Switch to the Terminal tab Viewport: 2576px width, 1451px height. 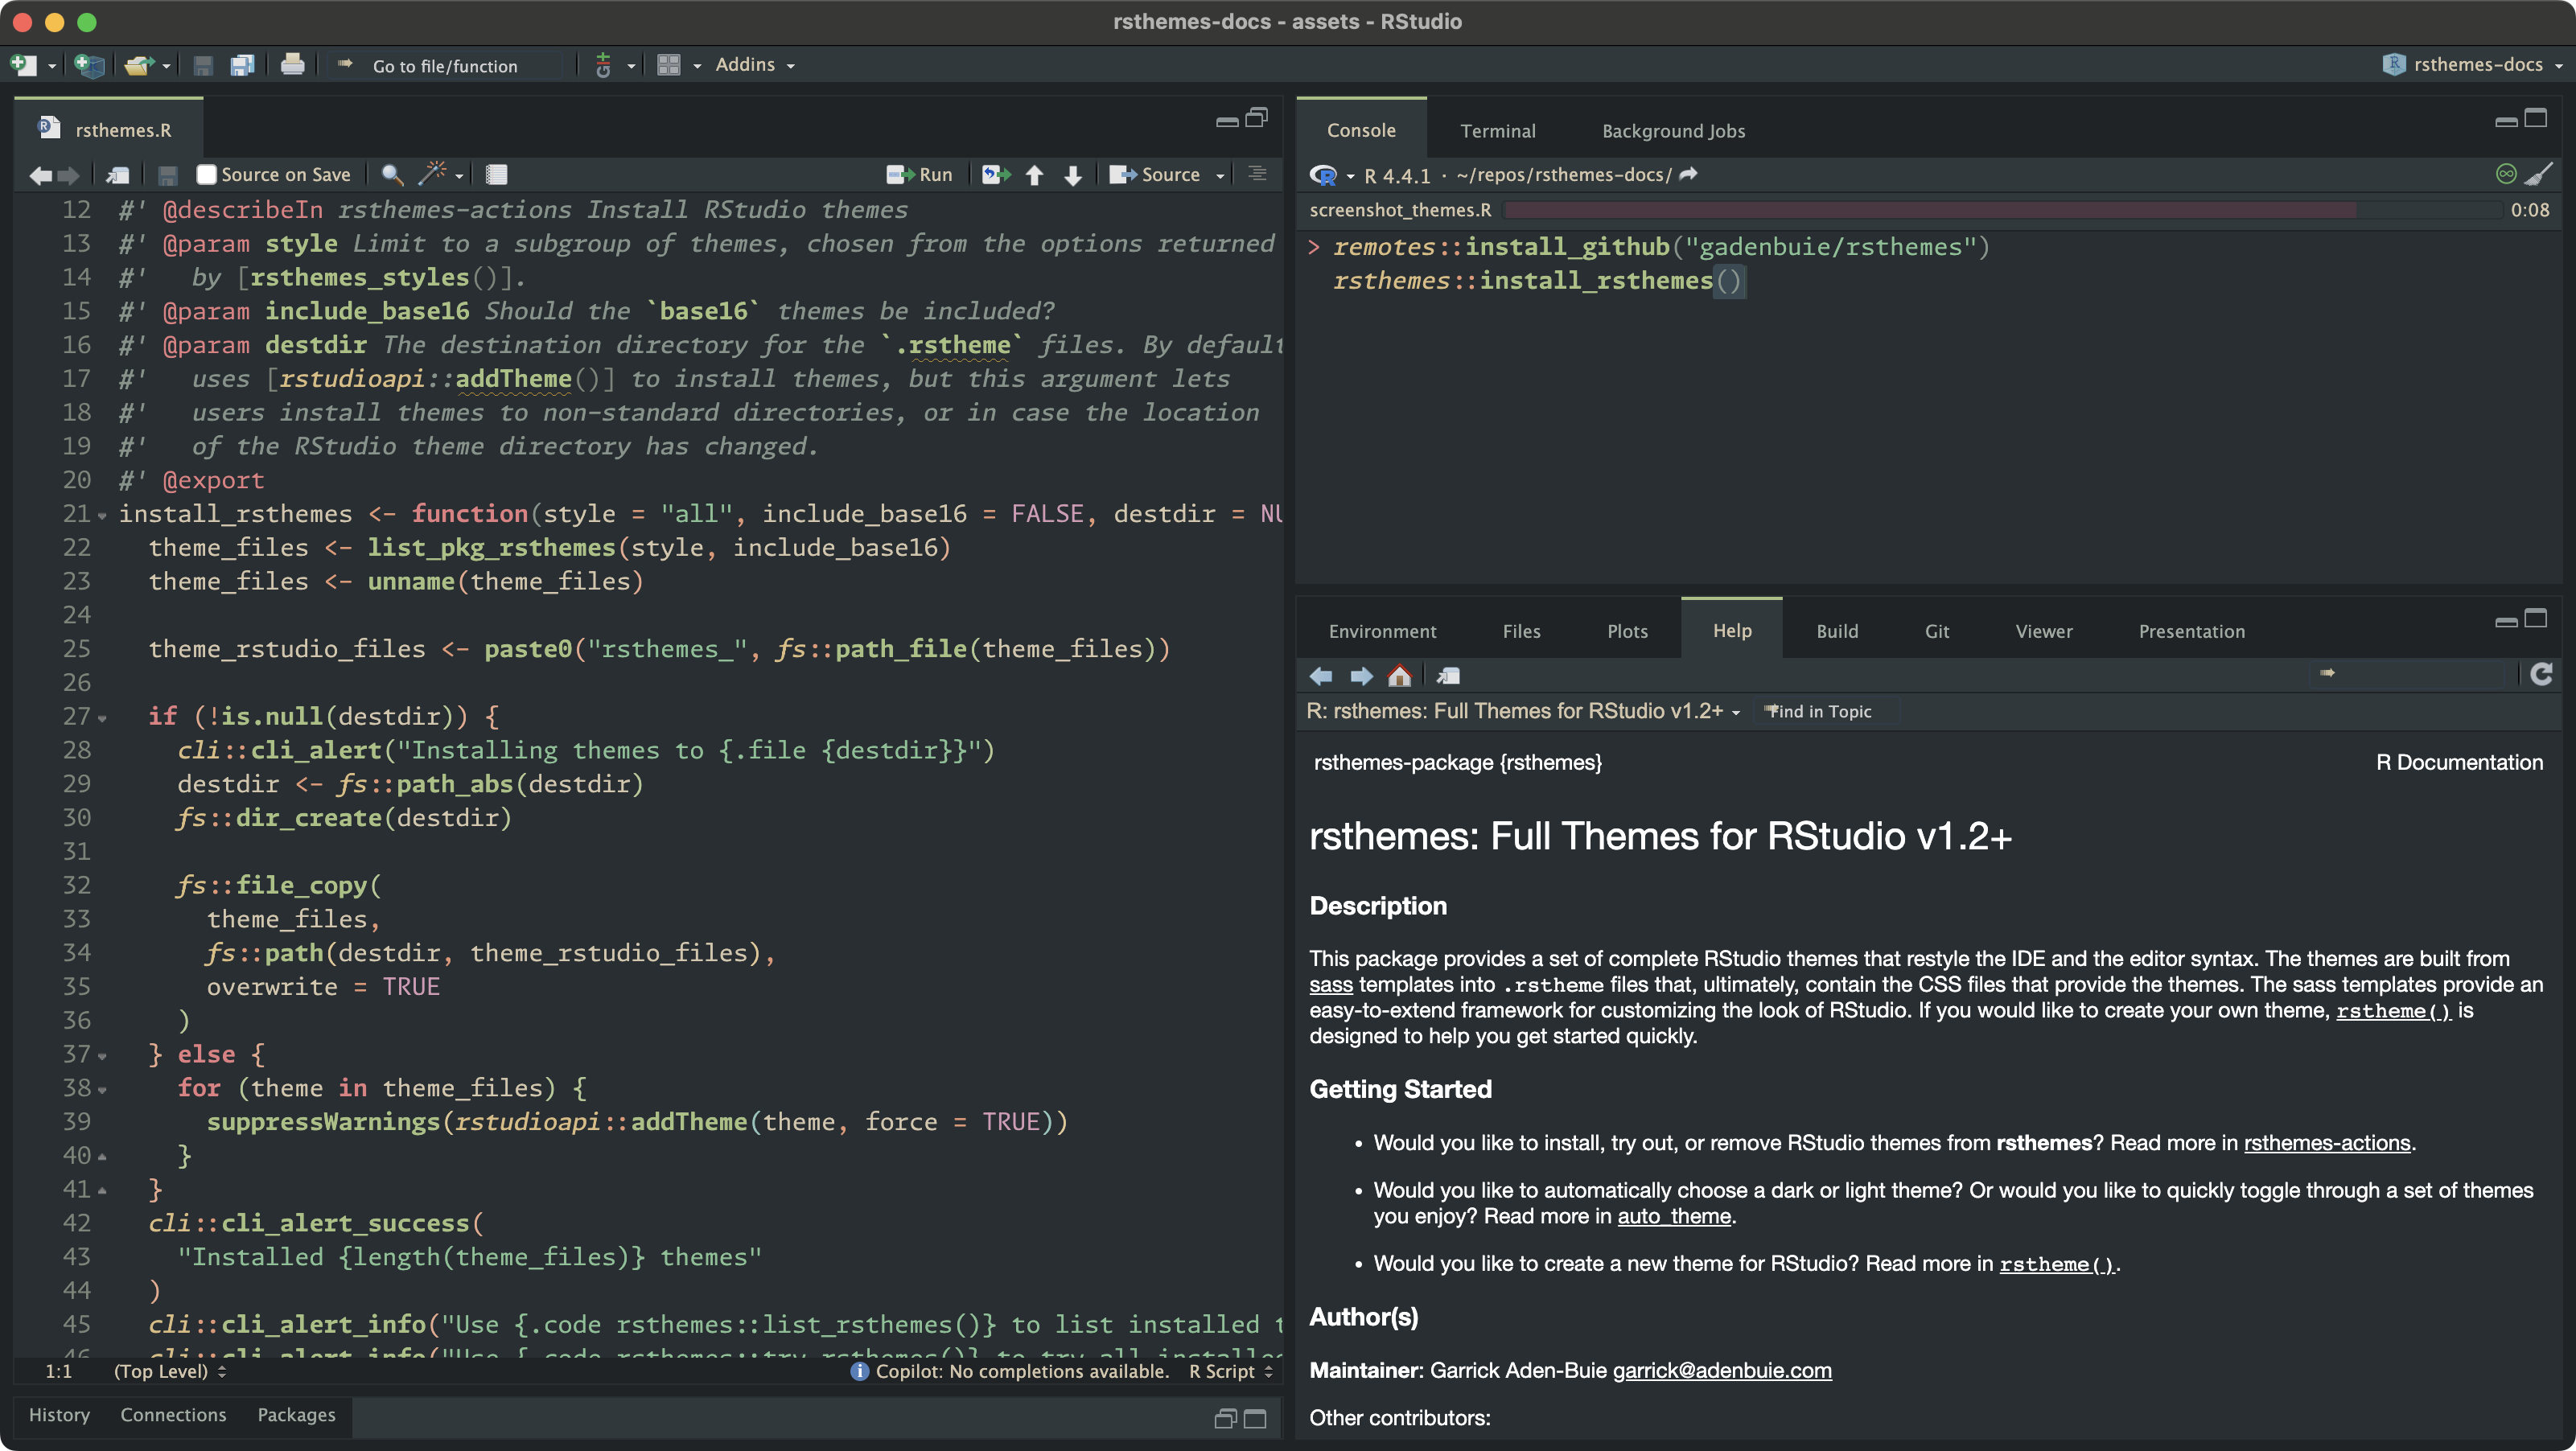pyautogui.click(x=1497, y=131)
